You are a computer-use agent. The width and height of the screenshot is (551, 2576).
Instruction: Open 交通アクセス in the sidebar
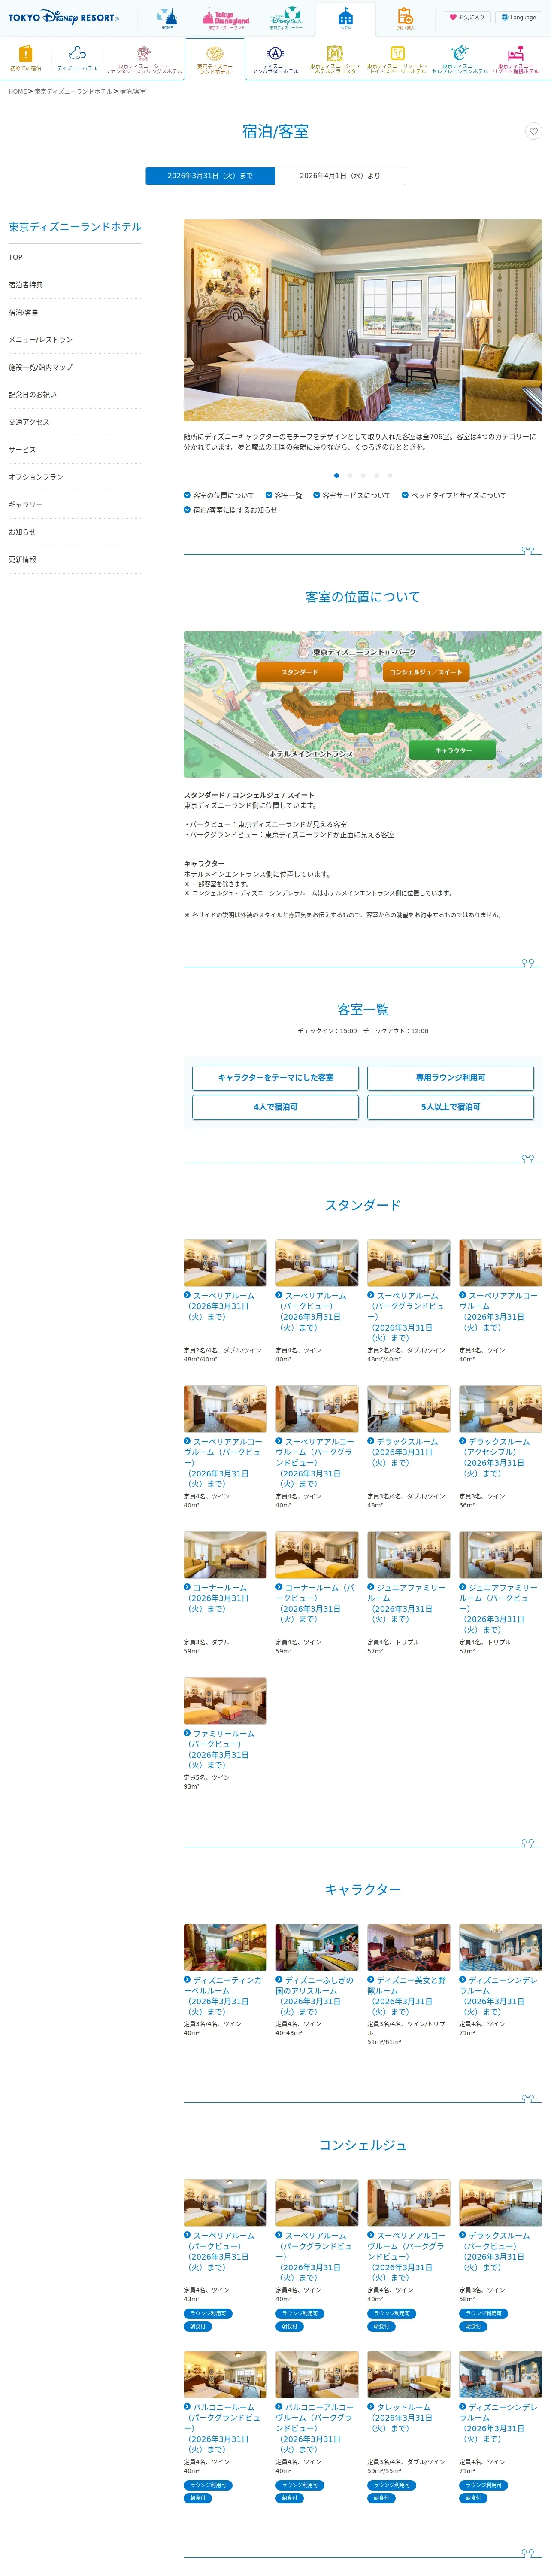pyautogui.click(x=76, y=422)
